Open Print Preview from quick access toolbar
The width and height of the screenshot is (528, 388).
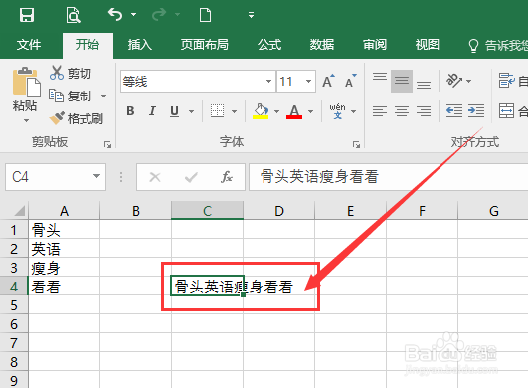(x=73, y=15)
